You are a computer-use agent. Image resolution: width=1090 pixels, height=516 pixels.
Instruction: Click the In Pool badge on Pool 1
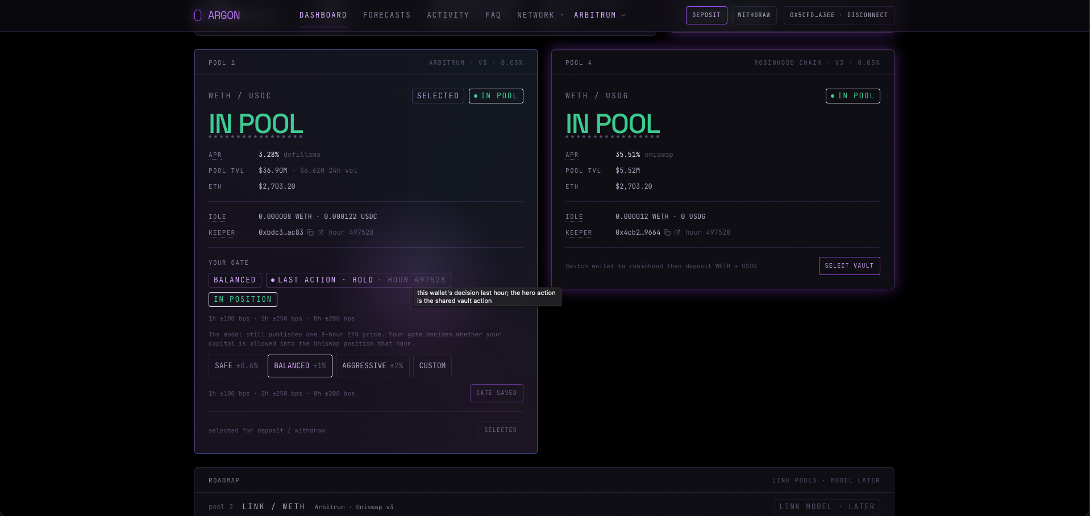(x=496, y=96)
